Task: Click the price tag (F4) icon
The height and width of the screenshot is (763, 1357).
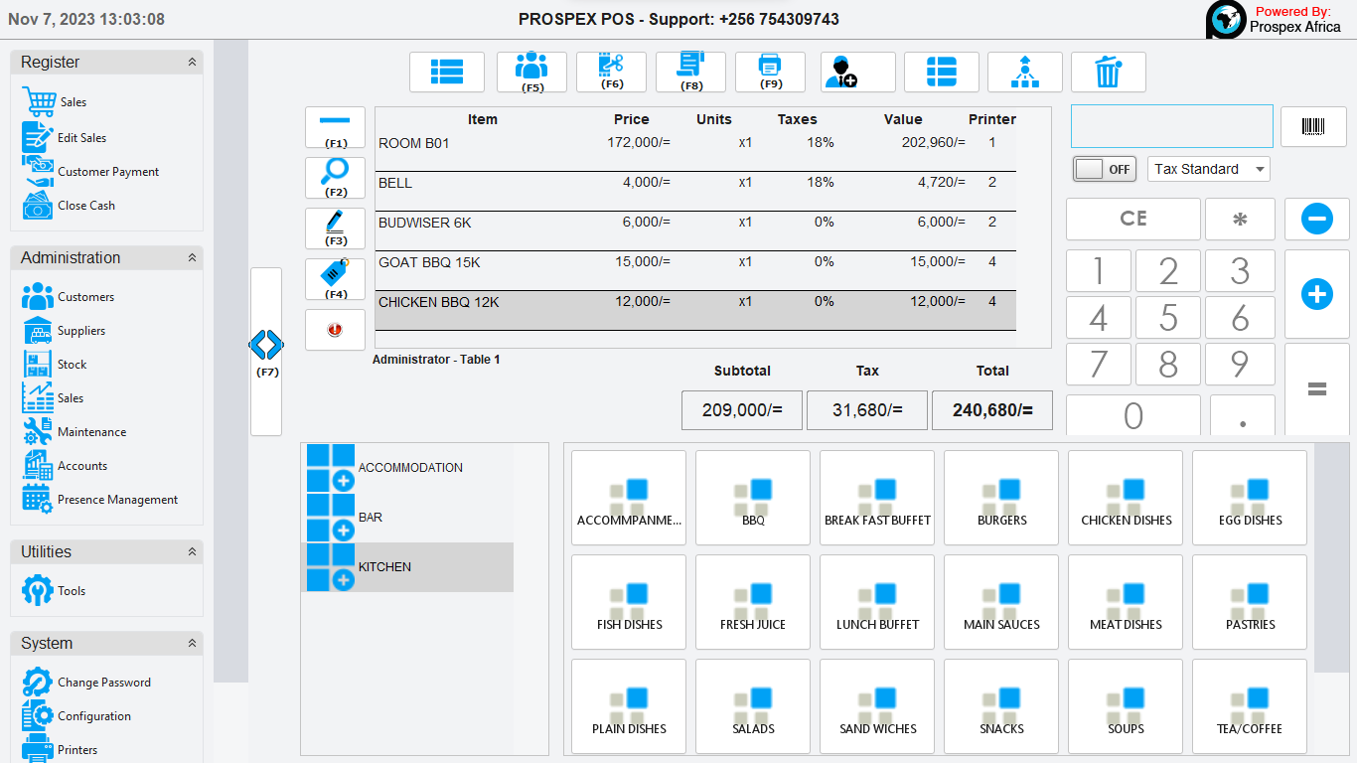Action: tap(335, 278)
